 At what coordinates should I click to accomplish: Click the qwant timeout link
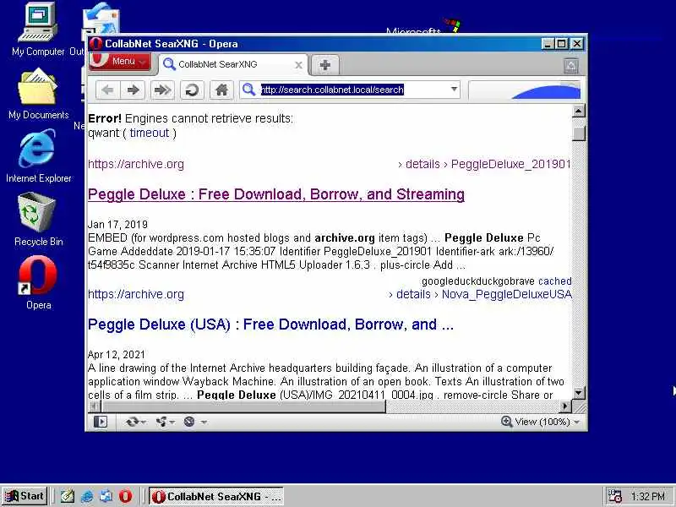[150, 134]
